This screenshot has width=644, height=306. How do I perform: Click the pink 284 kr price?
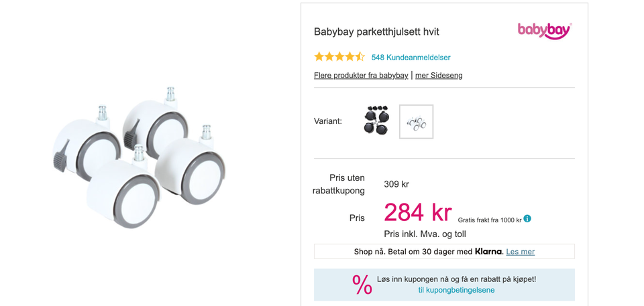pos(418,213)
